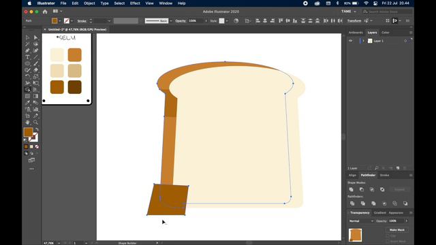Select the Magic Wand tool
436x245 pixels.
(27, 44)
